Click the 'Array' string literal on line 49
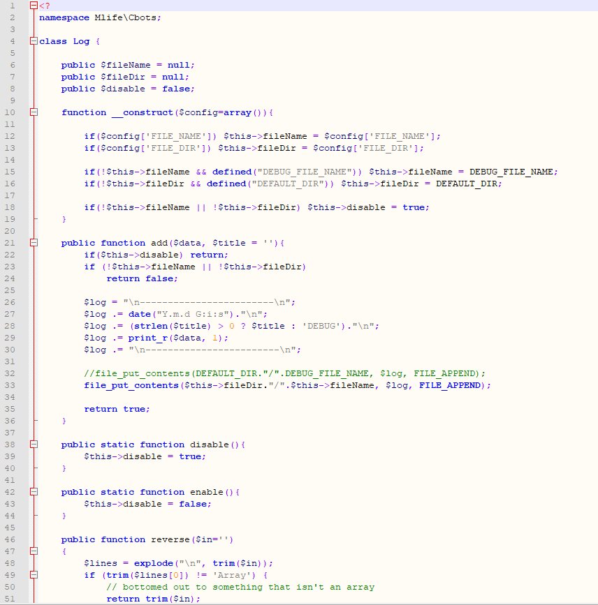The height and width of the screenshot is (605, 598). [231, 575]
